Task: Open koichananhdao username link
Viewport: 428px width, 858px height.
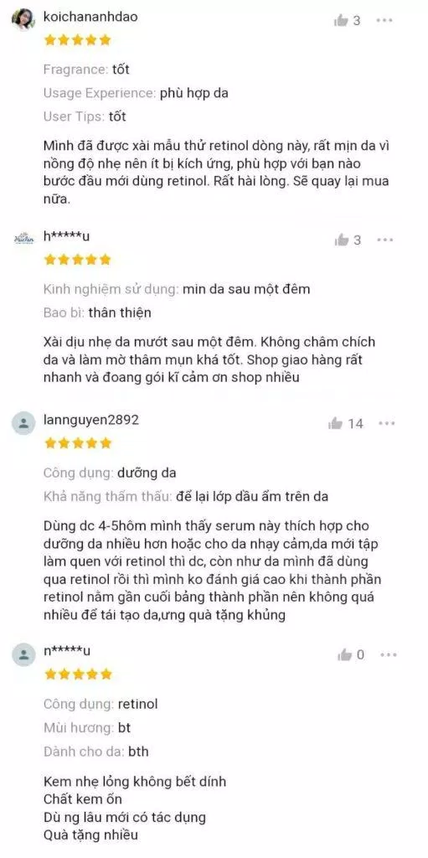Action: point(90,17)
